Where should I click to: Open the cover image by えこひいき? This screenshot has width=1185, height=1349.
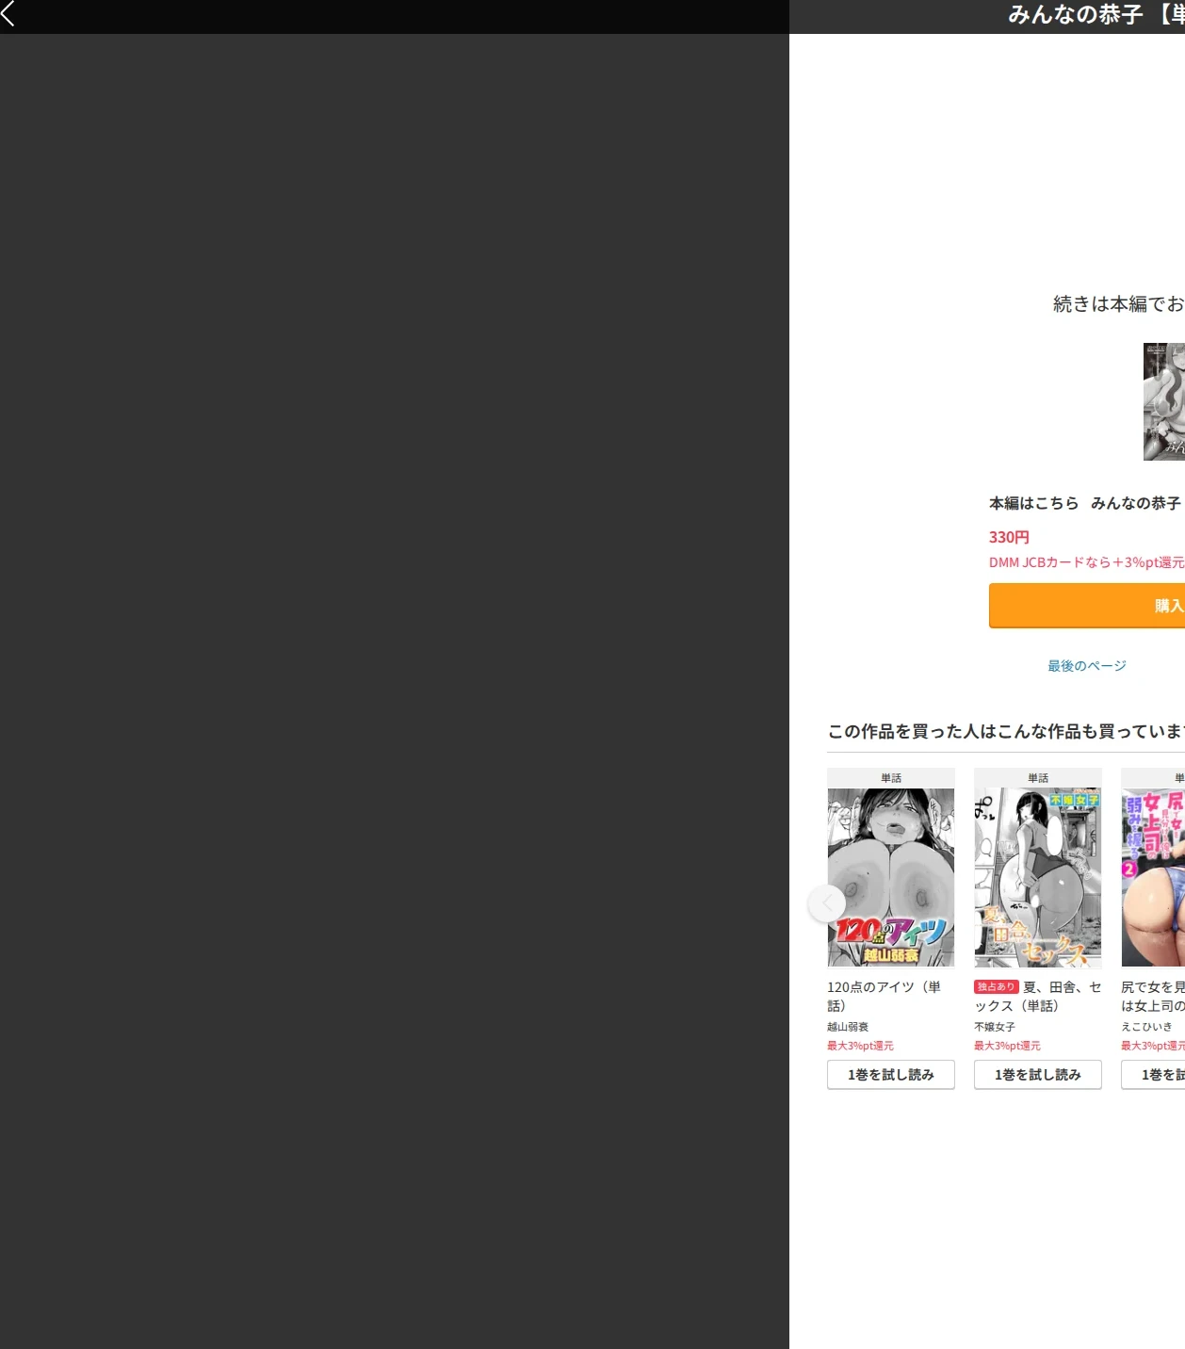(1153, 877)
